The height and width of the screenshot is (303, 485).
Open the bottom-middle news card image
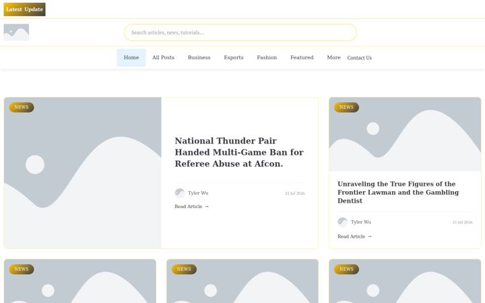pyautogui.click(x=243, y=281)
